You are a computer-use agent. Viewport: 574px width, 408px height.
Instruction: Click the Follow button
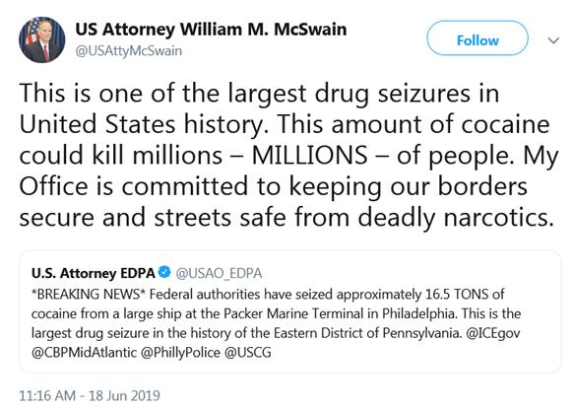pyautogui.click(x=478, y=38)
